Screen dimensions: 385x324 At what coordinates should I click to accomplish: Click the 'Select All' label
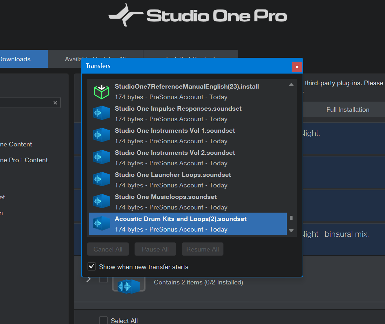pos(124,320)
